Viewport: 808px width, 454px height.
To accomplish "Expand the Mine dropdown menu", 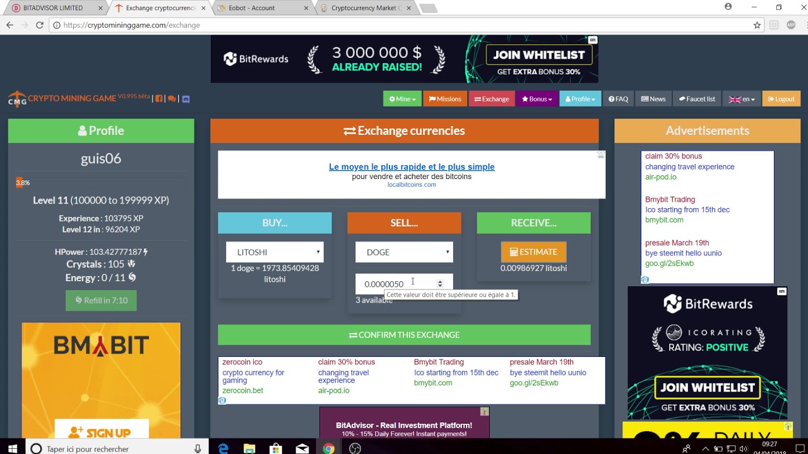I will (x=402, y=99).
